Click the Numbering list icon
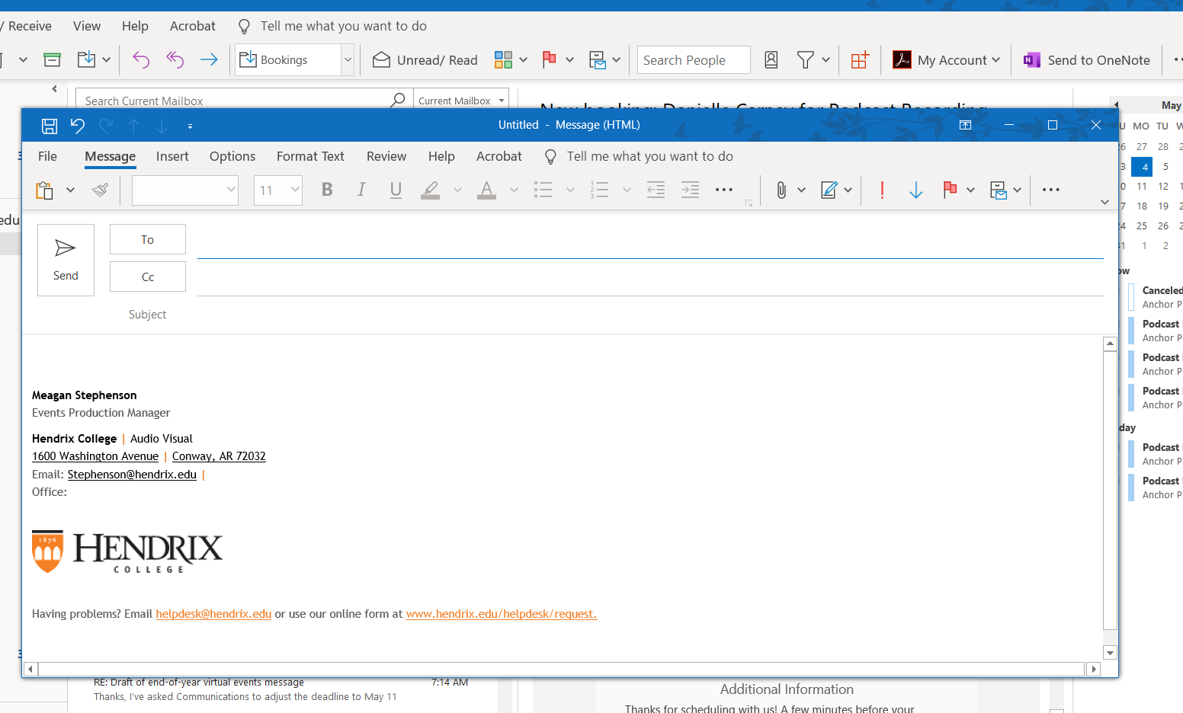 click(600, 190)
